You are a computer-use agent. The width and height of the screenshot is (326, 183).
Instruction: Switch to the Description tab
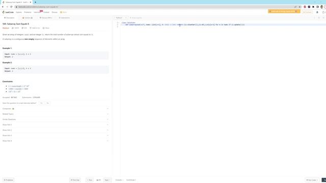click(9, 18)
